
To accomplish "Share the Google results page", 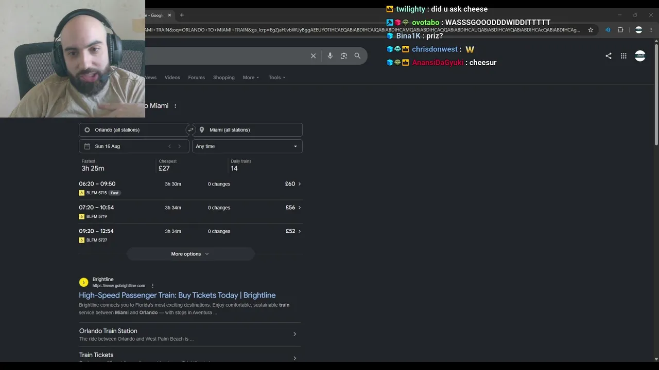I will click(609, 56).
